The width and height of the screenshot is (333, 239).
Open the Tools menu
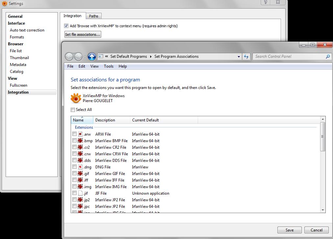pyautogui.click(x=108, y=66)
